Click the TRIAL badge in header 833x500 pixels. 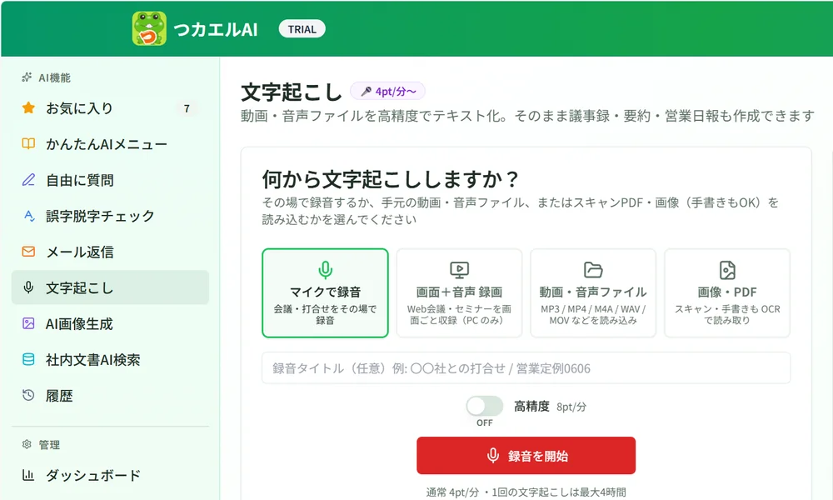tap(302, 29)
